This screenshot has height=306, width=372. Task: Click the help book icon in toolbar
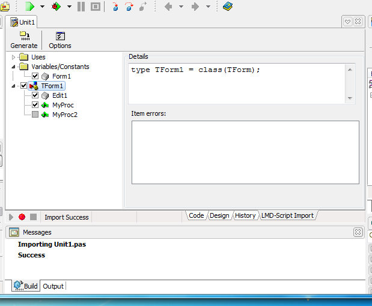click(x=227, y=7)
